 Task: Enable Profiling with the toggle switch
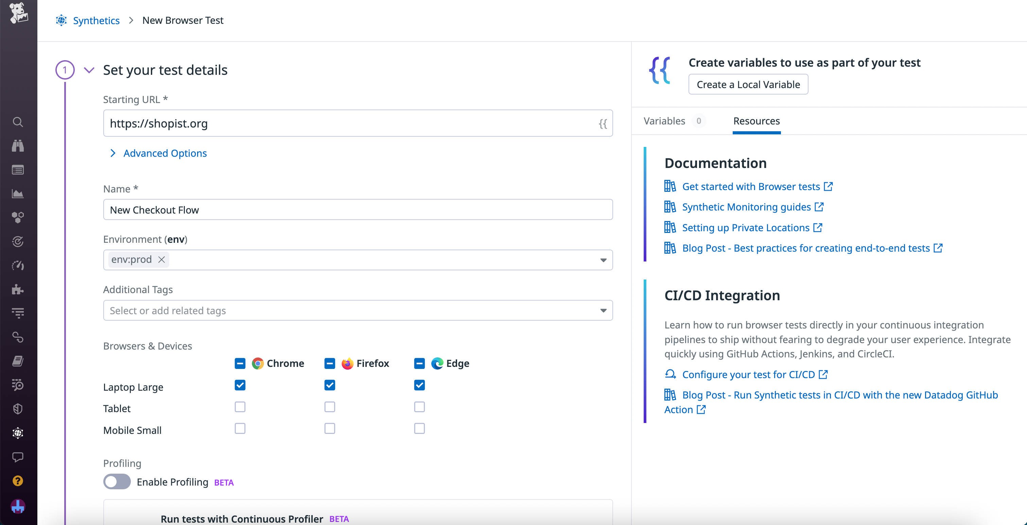117,481
